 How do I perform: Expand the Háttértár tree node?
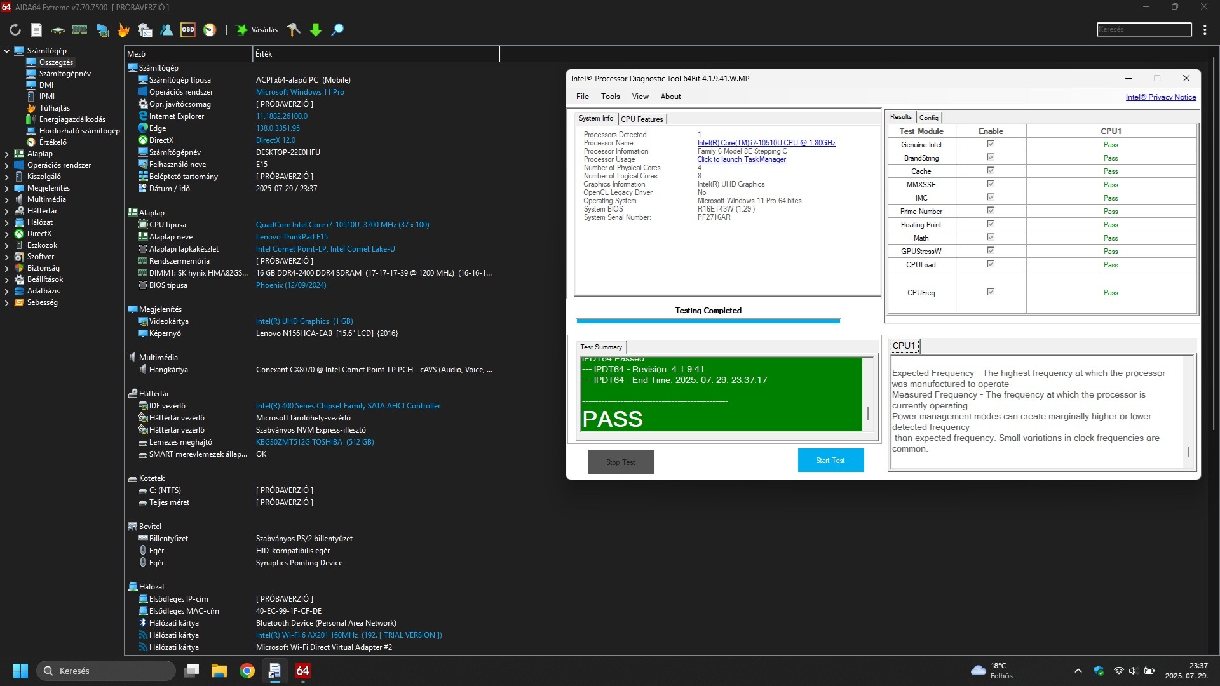(x=7, y=211)
